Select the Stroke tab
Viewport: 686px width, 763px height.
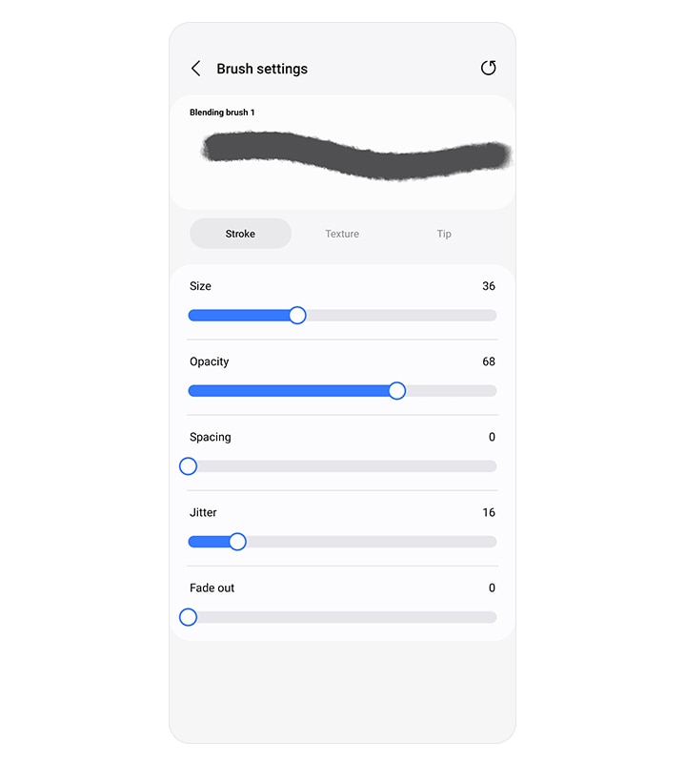point(240,234)
